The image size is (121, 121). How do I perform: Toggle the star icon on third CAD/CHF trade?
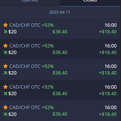tap(5, 66)
